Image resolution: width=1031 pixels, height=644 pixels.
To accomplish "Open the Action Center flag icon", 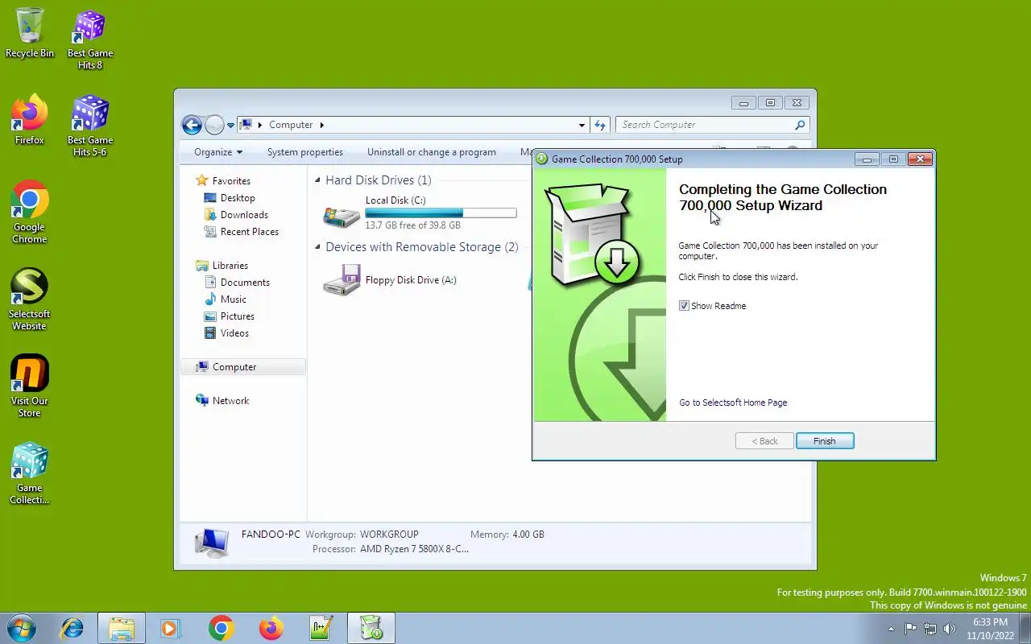I will click(910, 629).
